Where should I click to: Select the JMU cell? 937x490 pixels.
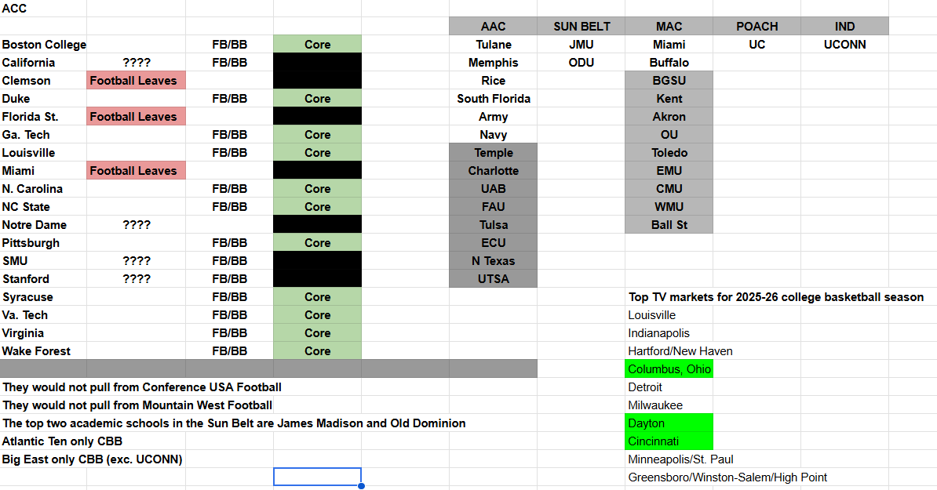click(x=582, y=45)
